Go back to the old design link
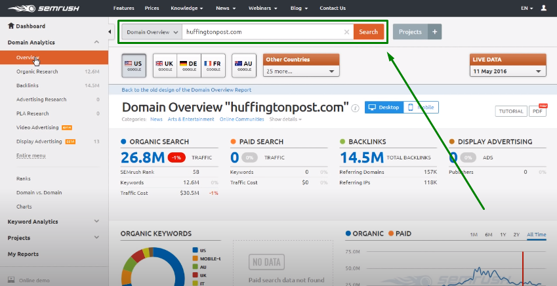The width and height of the screenshot is (557, 286). [186, 90]
